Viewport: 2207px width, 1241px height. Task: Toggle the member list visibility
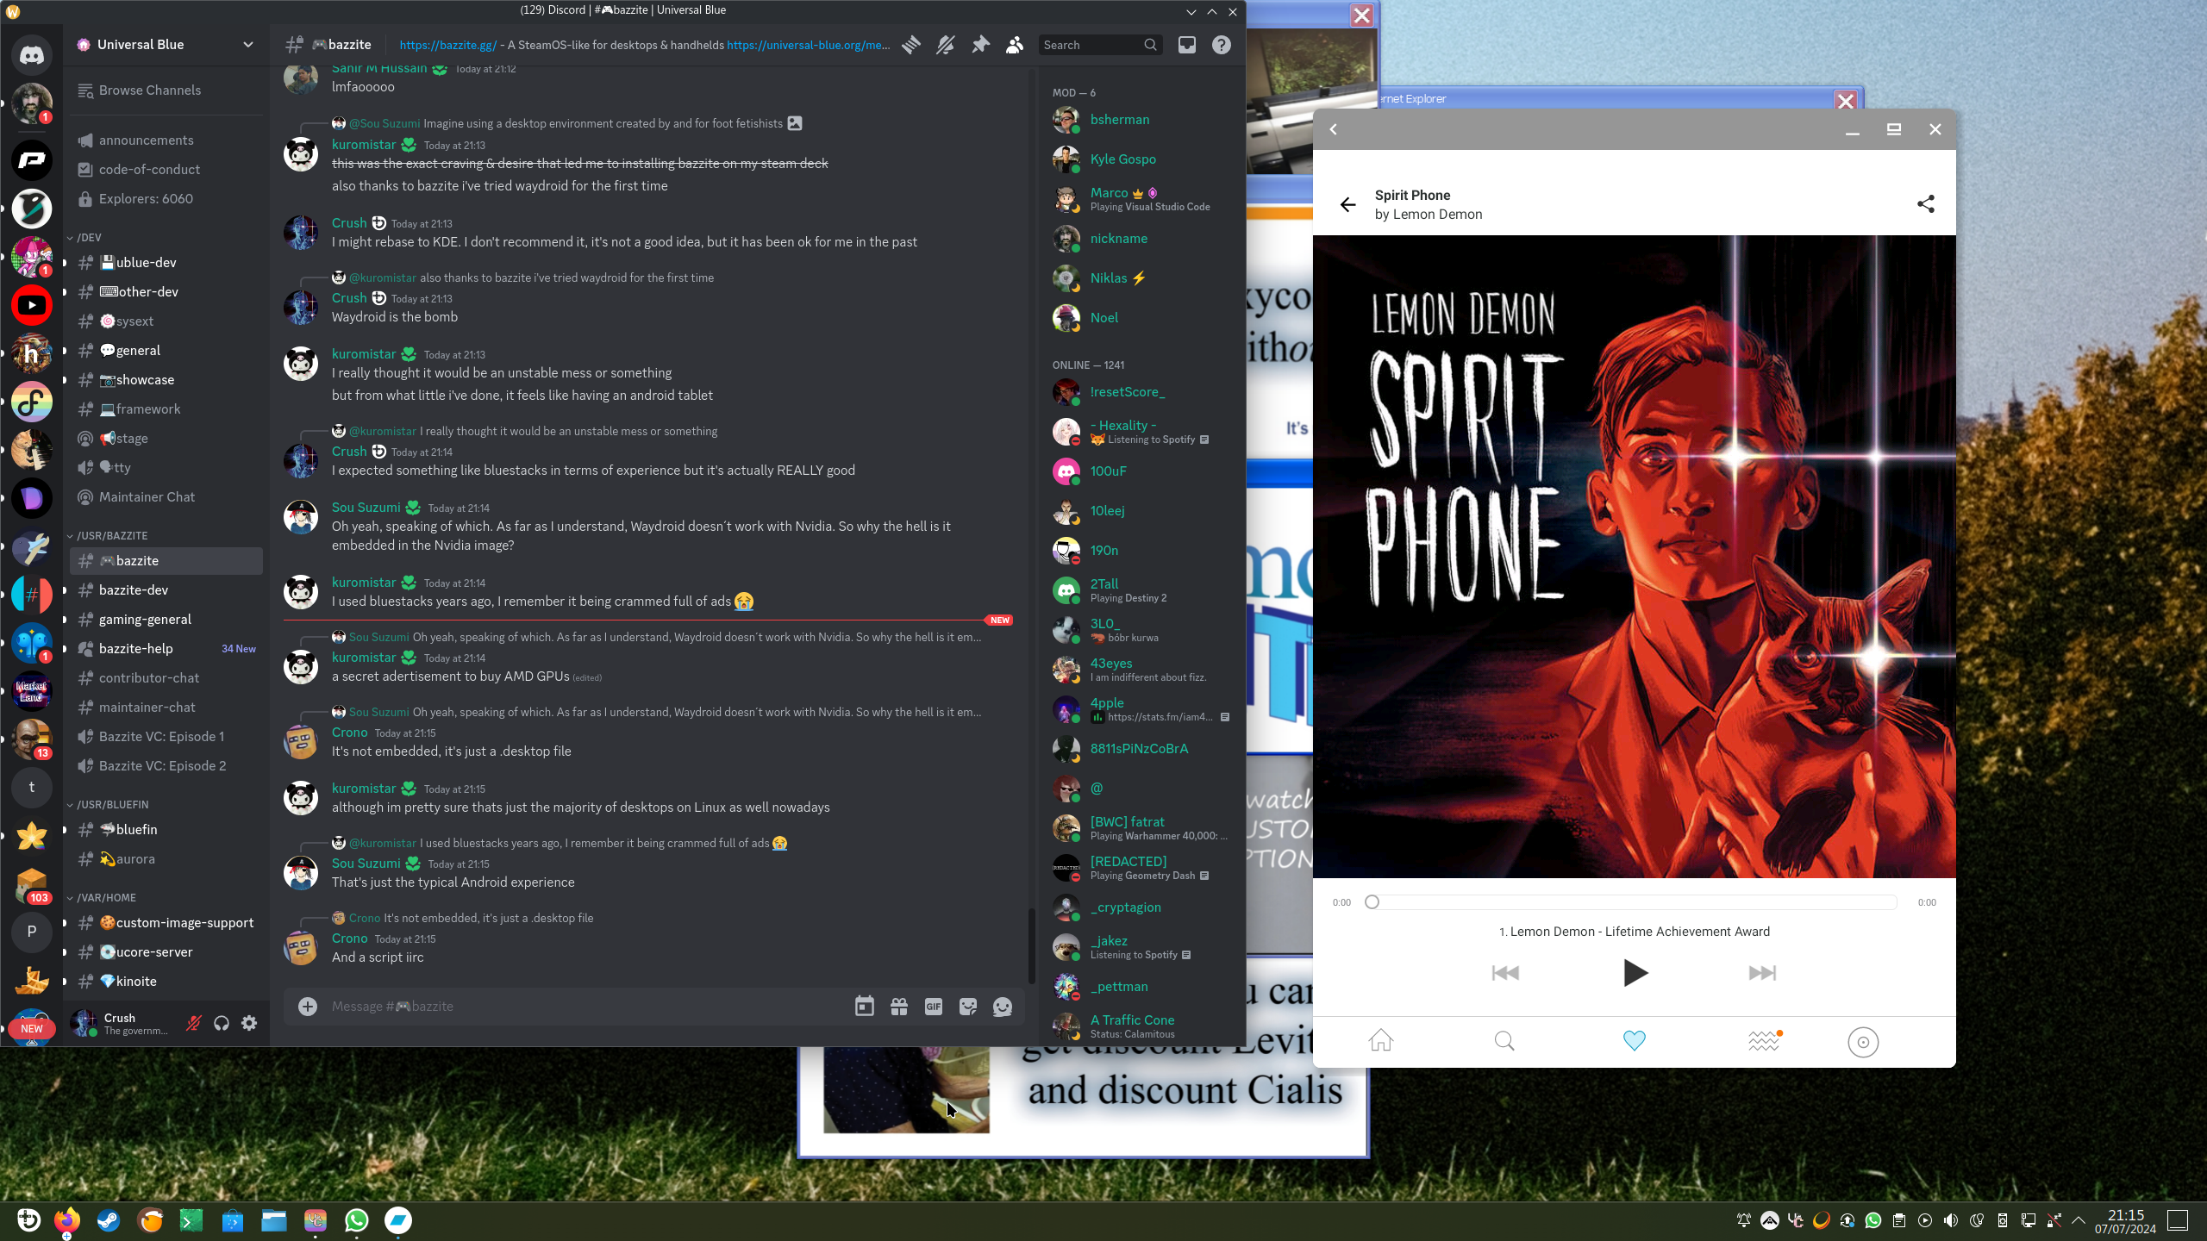coord(1015,45)
